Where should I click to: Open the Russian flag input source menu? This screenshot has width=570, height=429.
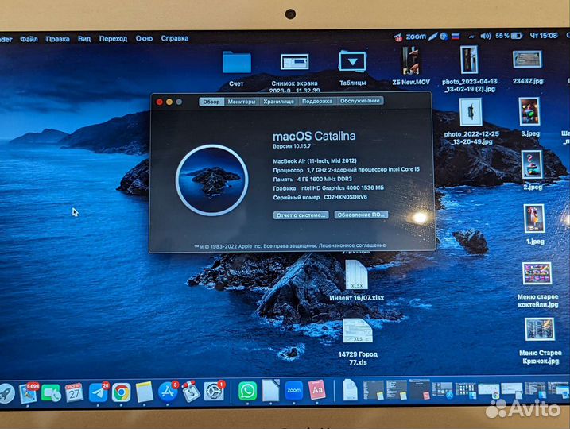point(456,36)
